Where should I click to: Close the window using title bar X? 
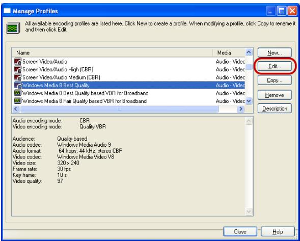[292, 11]
